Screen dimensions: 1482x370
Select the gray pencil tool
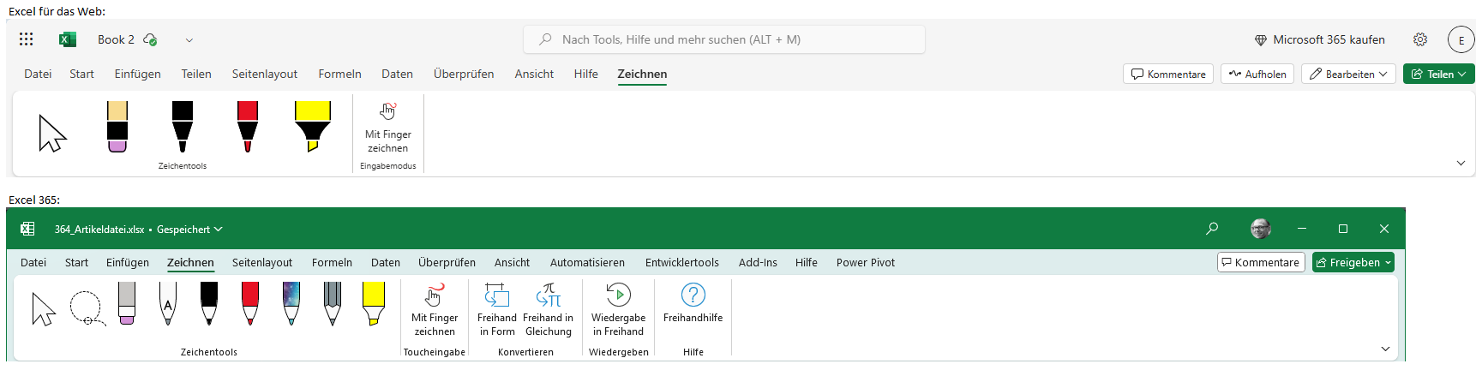[333, 304]
